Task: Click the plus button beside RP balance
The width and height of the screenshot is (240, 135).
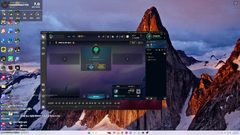Action: 141,35
